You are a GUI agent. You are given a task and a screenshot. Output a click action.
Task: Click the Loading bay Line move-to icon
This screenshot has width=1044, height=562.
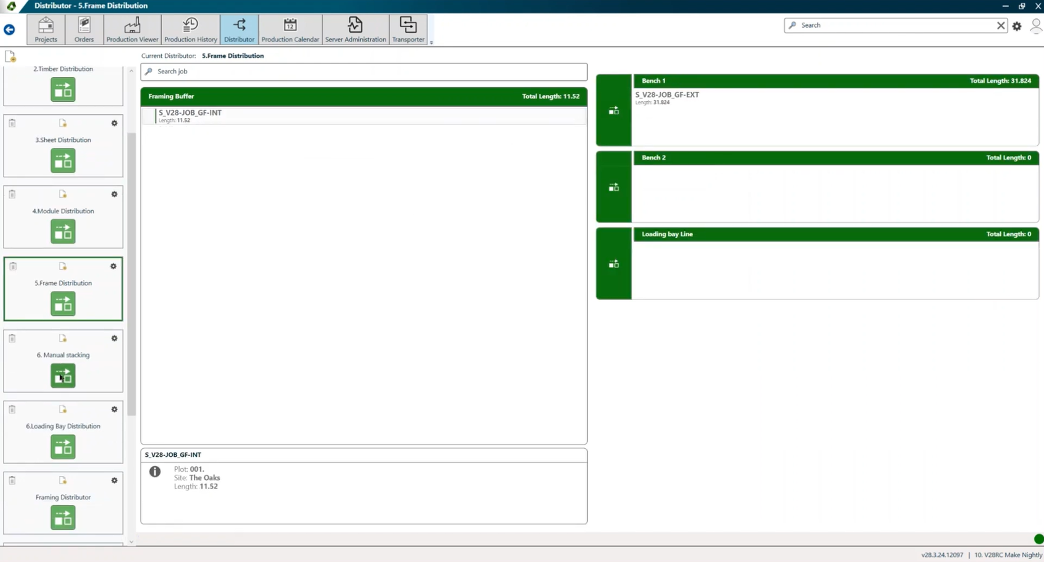click(x=613, y=264)
